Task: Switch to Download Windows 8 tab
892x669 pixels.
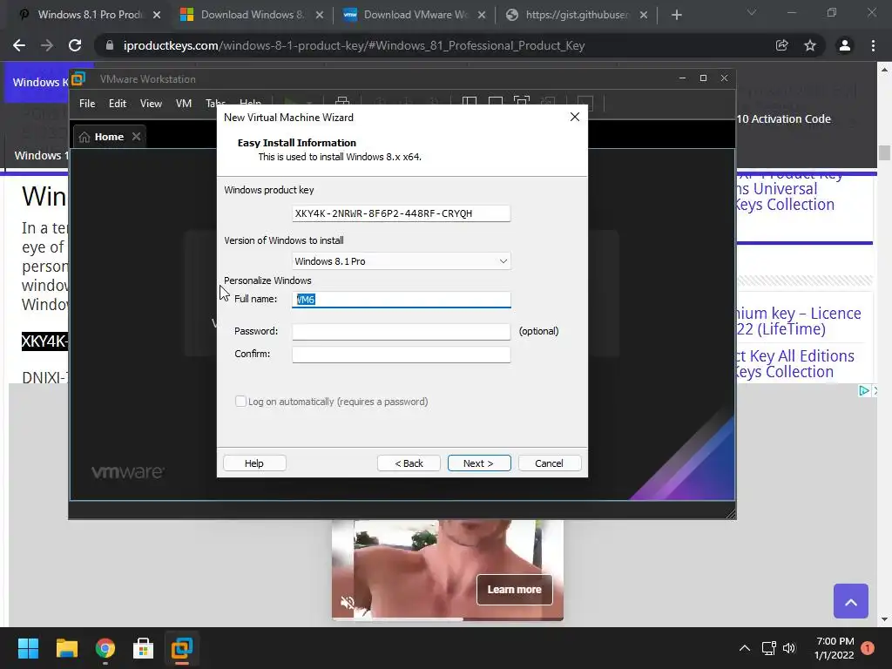Action: (252, 15)
